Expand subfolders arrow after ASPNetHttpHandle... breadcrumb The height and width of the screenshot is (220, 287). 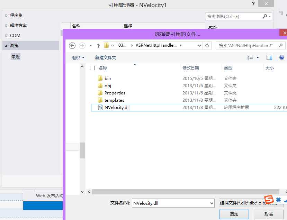[x=181, y=46]
